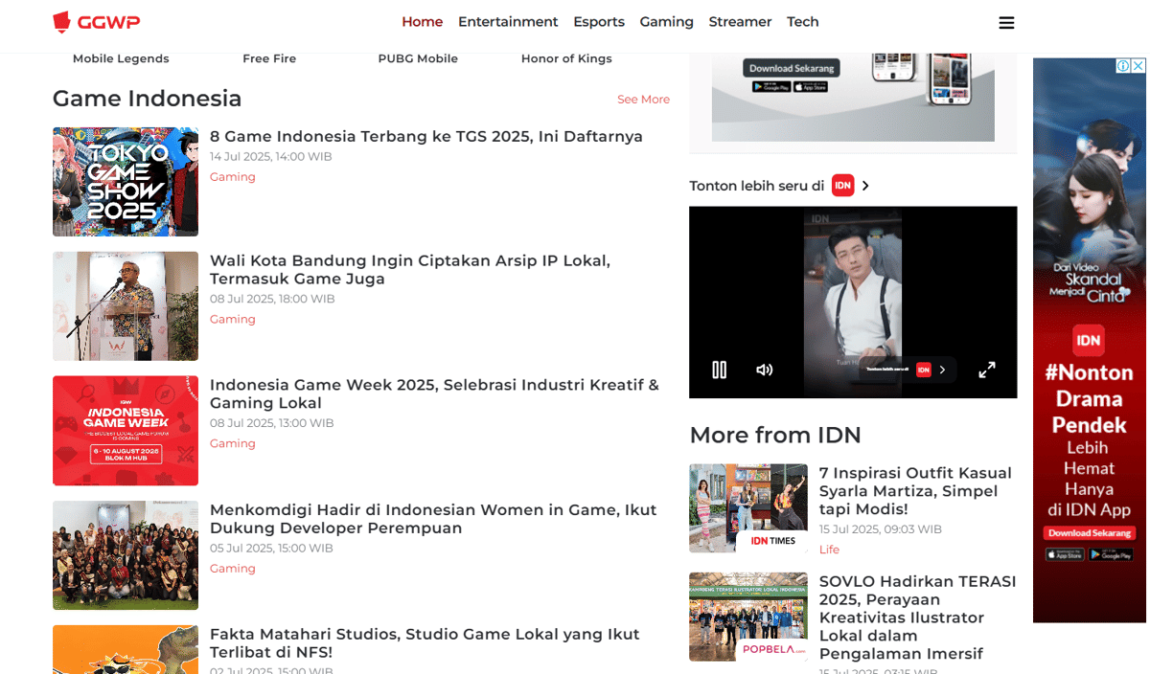Screen dimensions: 1150x674
Task: Click Gaming tag under Indonesia Game Week article
Action: tap(233, 444)
